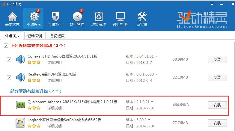Open the 软件管理 disc icon
This screenshot has height=131, width=235.
tap(77, 16)
